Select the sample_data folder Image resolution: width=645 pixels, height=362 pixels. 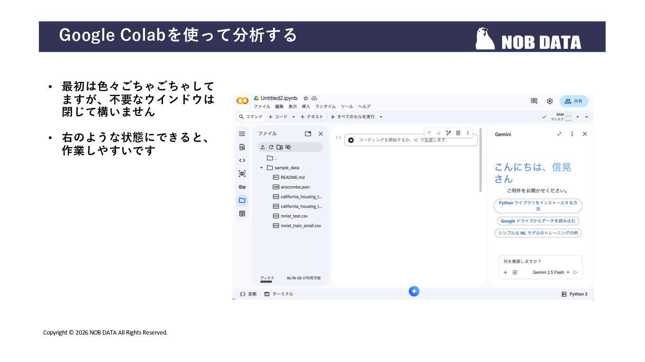(x=283, y=168)
